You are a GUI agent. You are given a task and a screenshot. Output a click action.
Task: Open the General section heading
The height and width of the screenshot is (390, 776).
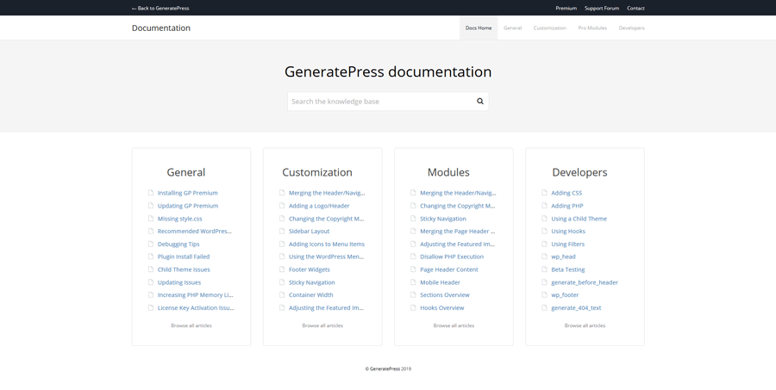click(x=185, y=172)
